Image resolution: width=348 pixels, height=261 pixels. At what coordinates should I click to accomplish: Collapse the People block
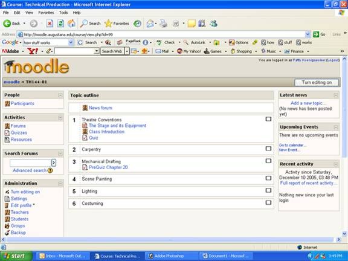tap(60, 95)
